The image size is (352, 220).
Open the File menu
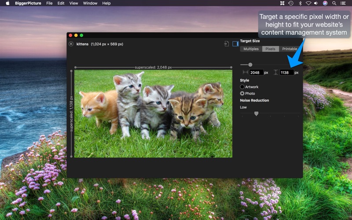point(49,3)
